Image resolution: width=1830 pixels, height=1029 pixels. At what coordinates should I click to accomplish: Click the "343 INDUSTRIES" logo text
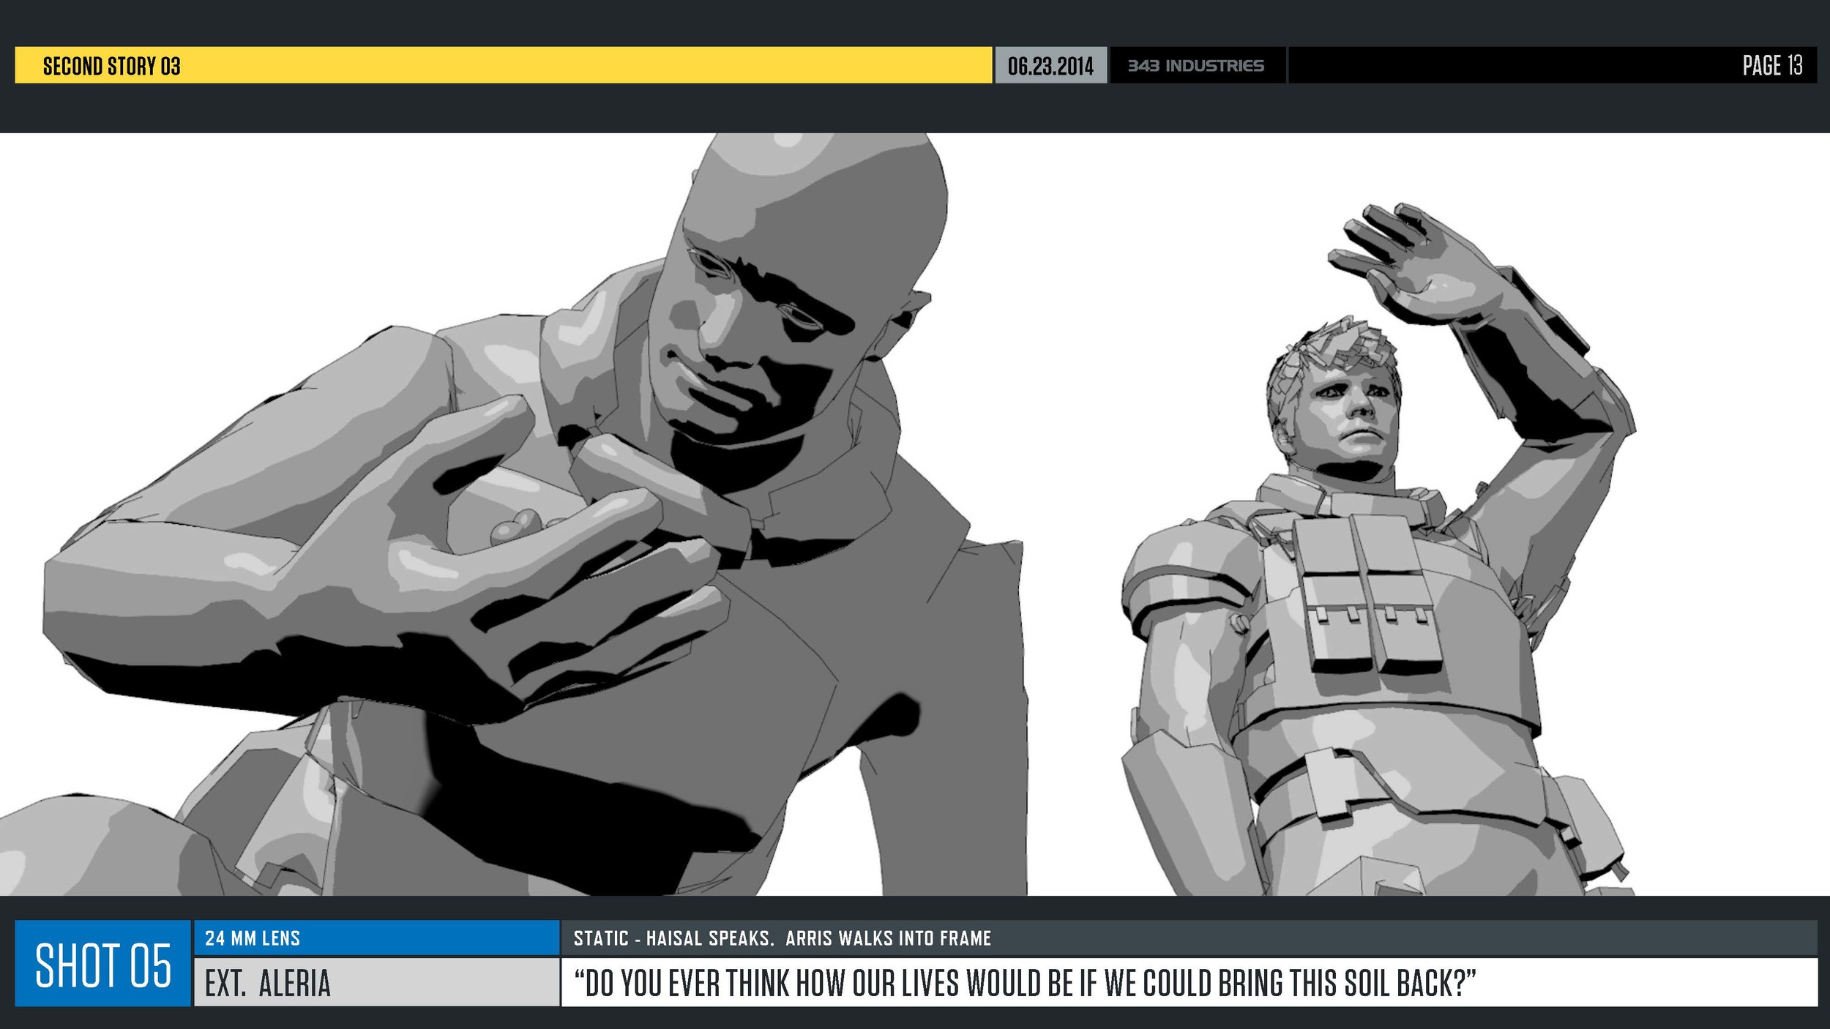(1195, 66)
